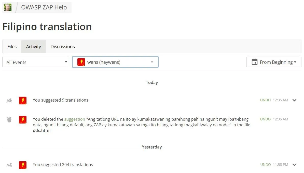Expand the 204 translations entry chevron
Screen dimensions: 304x173
[295, 165]
